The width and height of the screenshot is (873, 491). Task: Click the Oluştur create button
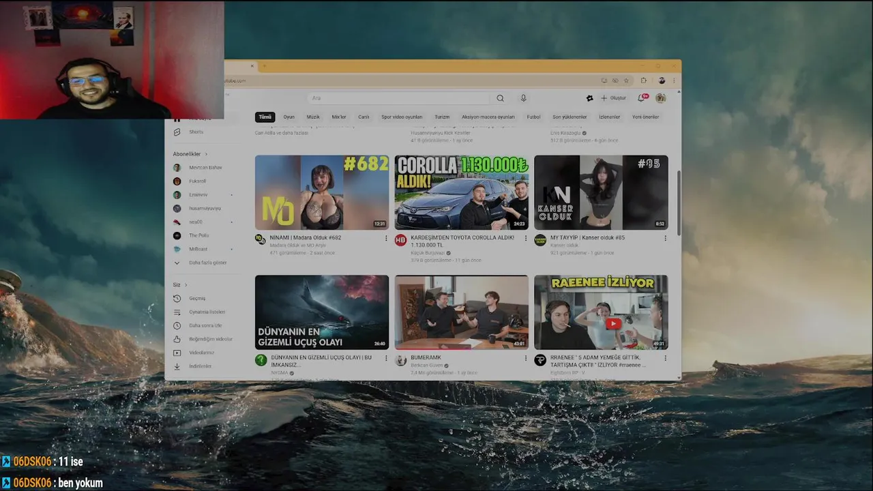pyautogui.click(x=613, y=98)
